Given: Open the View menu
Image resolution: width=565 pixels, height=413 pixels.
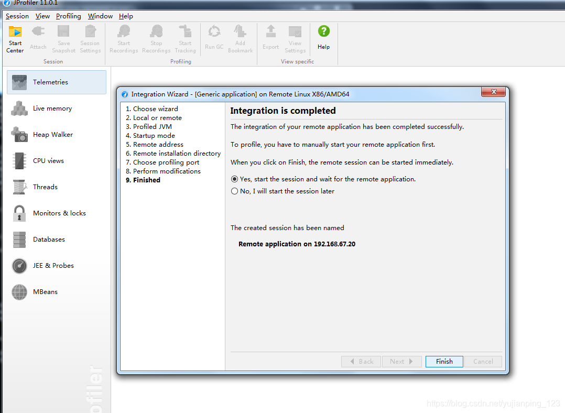Looking at the screenshot, I should [x=42, y=16].
